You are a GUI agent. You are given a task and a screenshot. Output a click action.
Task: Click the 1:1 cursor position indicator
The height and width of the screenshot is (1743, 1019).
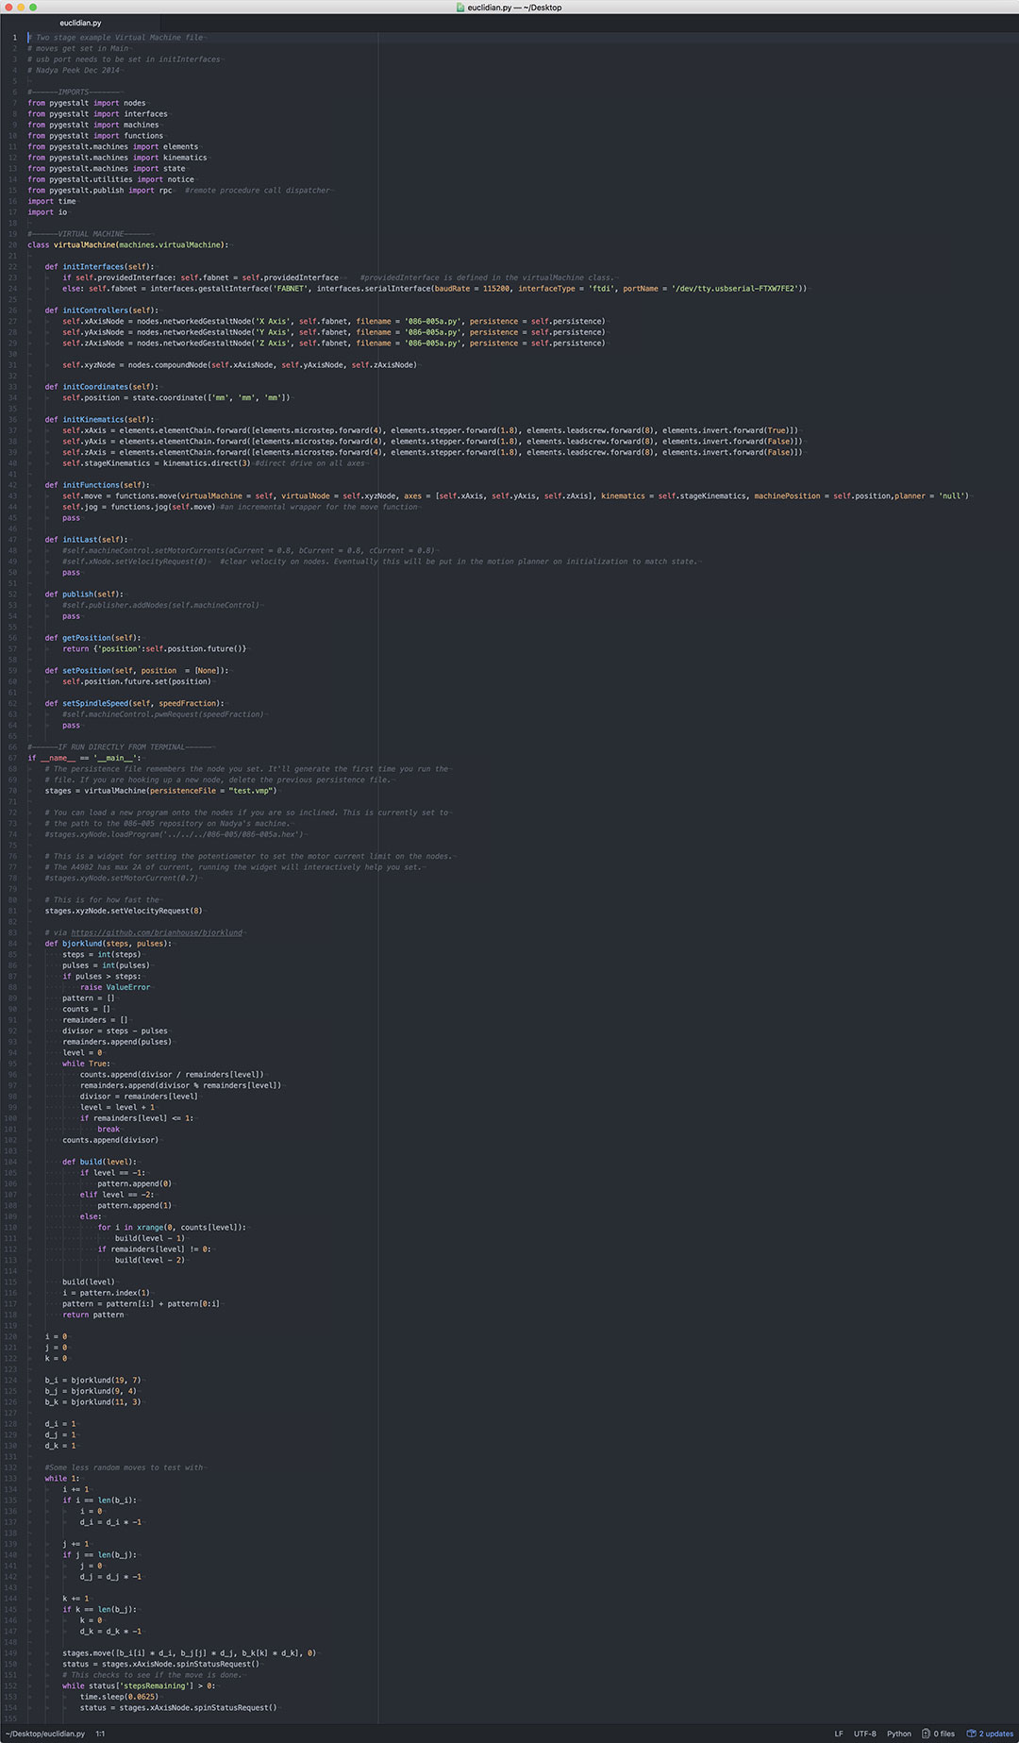[100, 1734]
